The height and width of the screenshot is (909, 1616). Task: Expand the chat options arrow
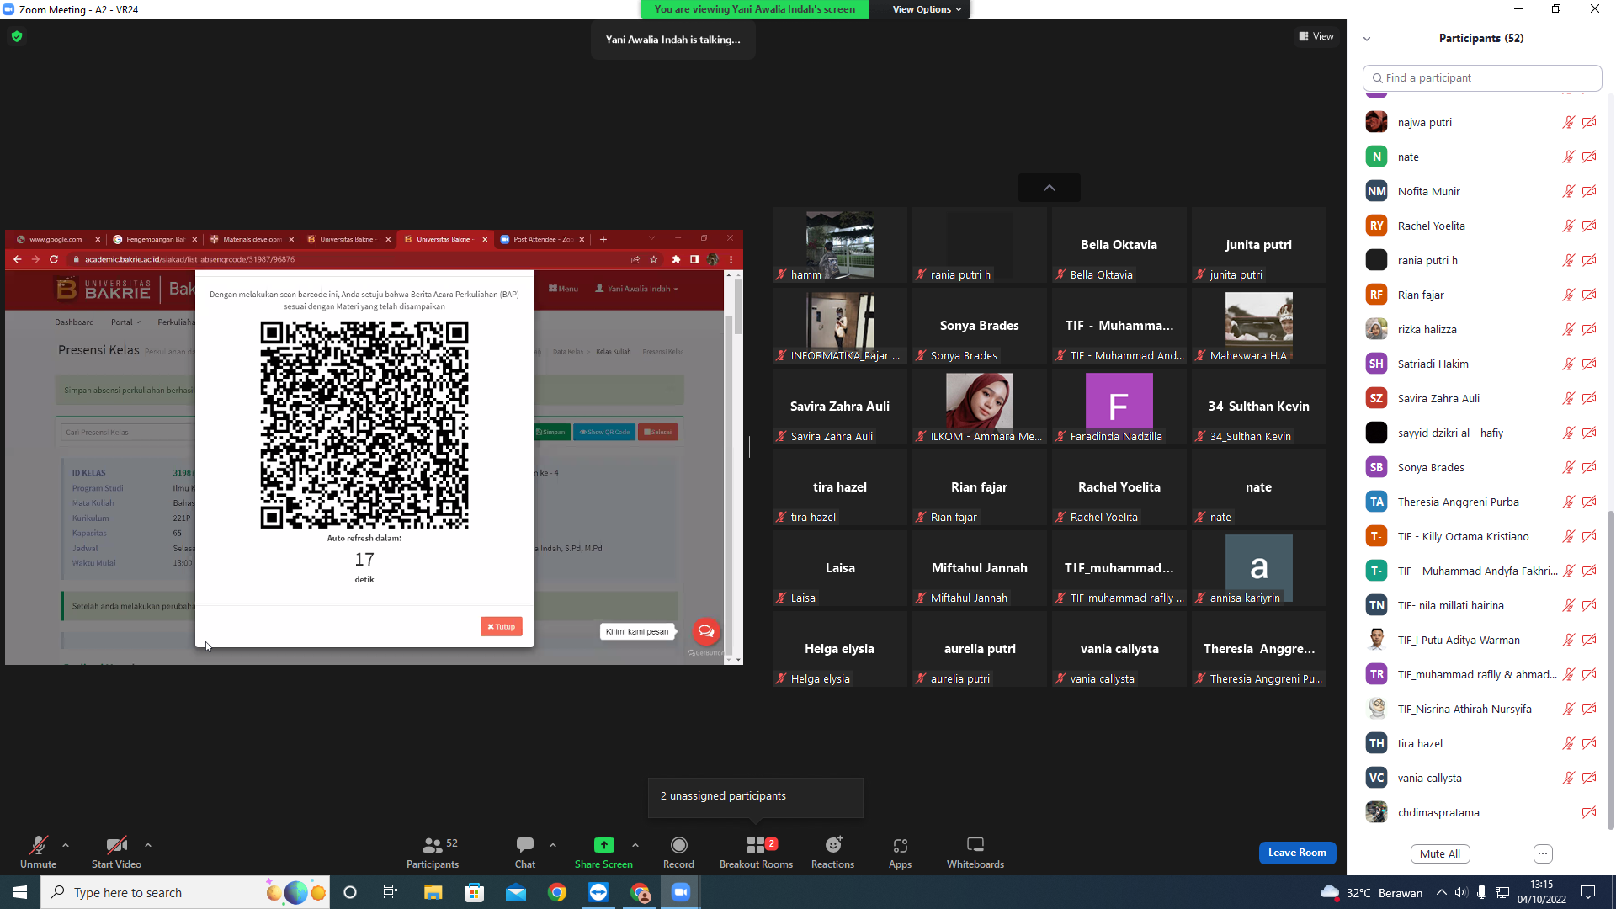point(553,845)
